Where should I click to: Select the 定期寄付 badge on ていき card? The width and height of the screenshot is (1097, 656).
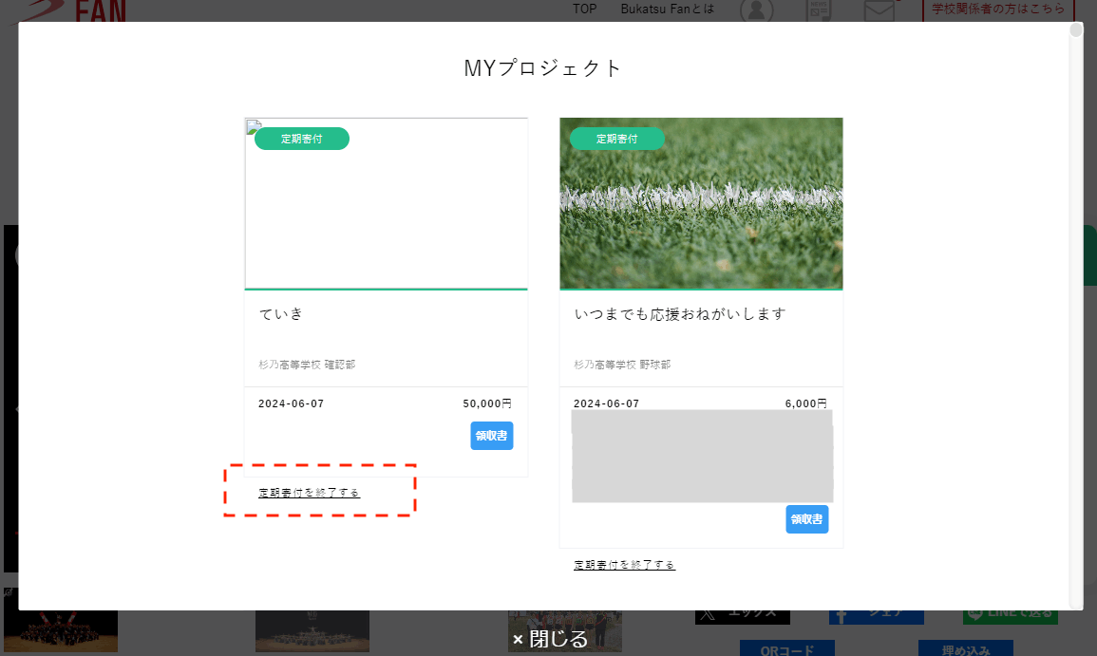[301, 139]
